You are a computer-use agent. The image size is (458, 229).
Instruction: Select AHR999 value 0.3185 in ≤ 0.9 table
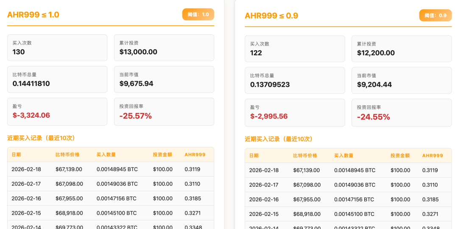430,199
